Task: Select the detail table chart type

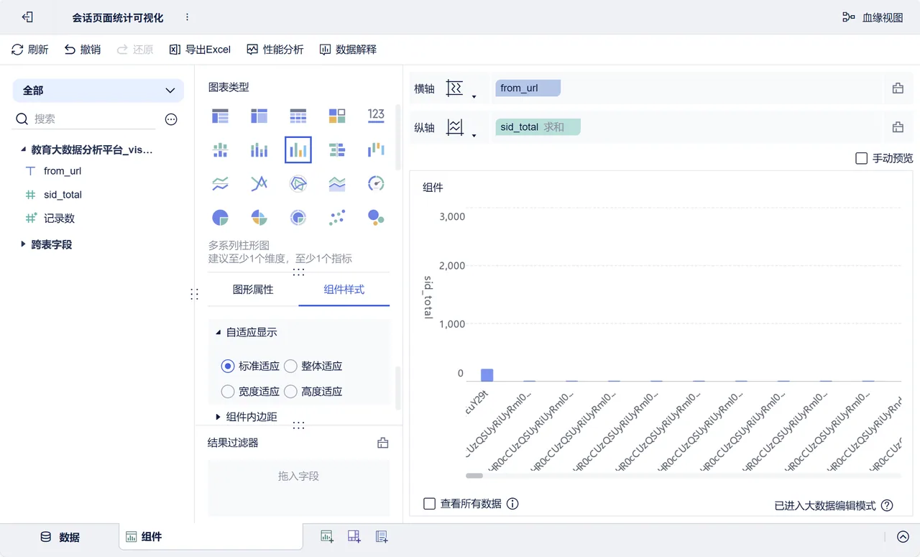Action: point(298,115)
